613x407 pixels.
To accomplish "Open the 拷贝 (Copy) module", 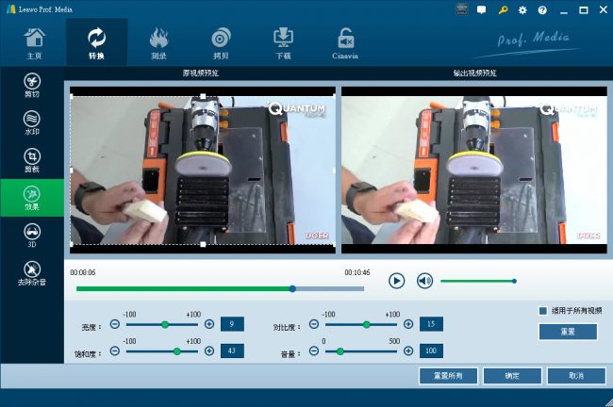I will pyautogui.click(x=221, y=42).
